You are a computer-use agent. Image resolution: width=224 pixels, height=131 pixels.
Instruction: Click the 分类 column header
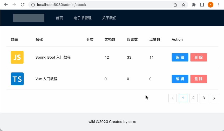(90, 39)
